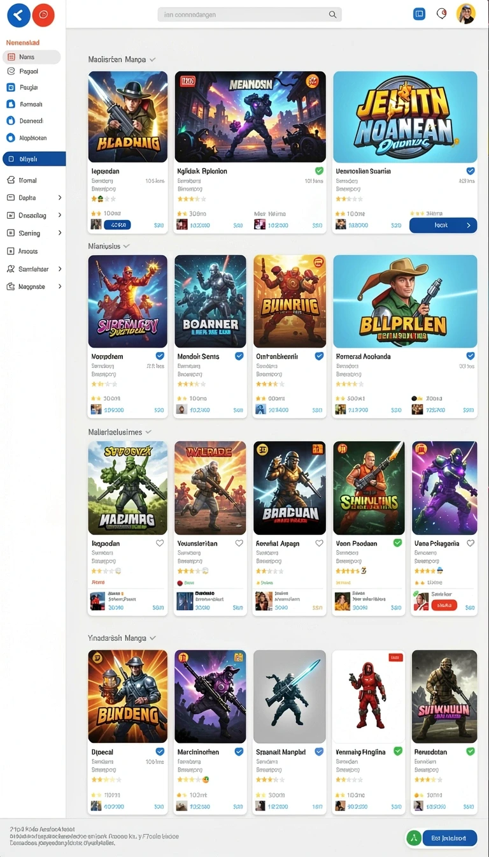489x857 pixels.
Task: Toggle blue check on Marcininofhen card
Action: pyautogui.click(x=239, y=752)
